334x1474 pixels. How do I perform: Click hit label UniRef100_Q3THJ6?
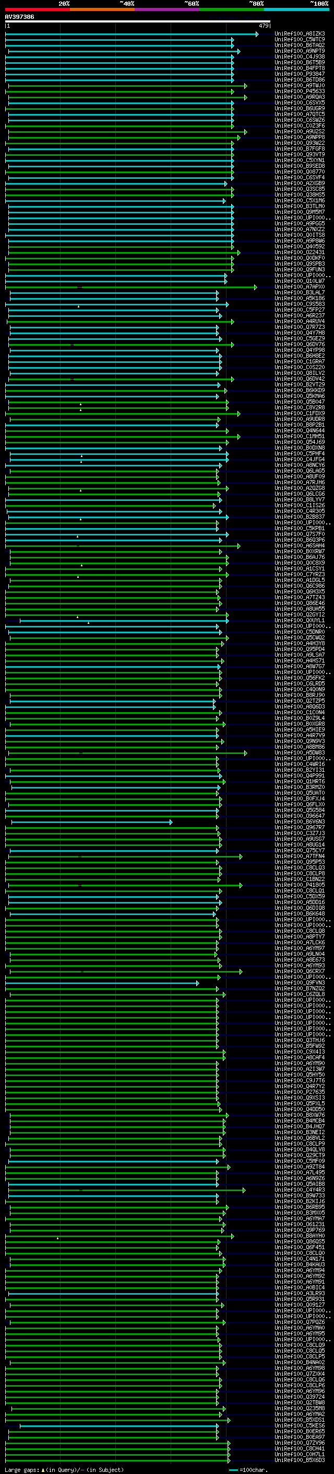pos(300,1040)
